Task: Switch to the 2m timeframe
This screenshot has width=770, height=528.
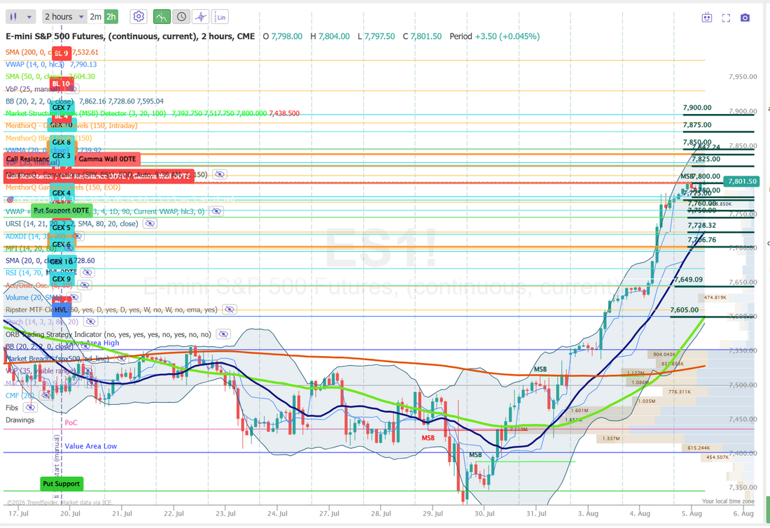Action: coord(95,17)
